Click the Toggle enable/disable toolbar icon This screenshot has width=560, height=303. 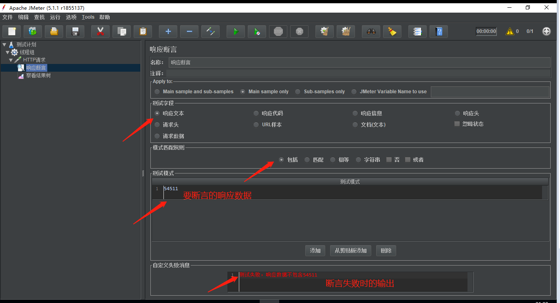pyautogui.click(x=210, y=31)
